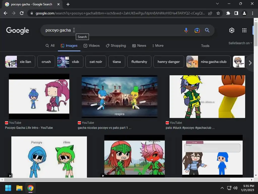Open pocoyo vs pato sword fight thumbnail

point(119,96)
